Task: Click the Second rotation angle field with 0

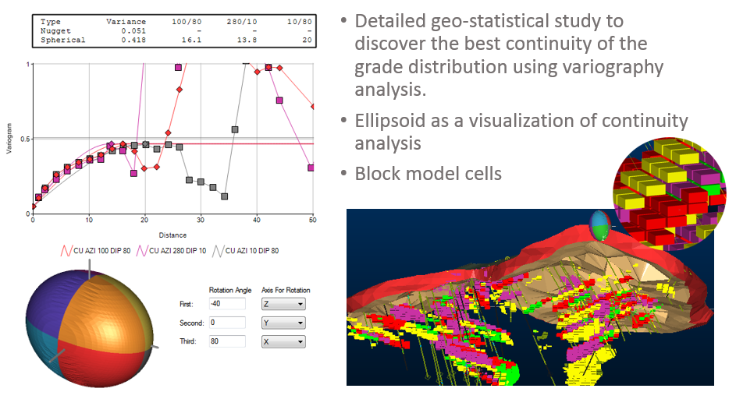Action: point(227,323)
